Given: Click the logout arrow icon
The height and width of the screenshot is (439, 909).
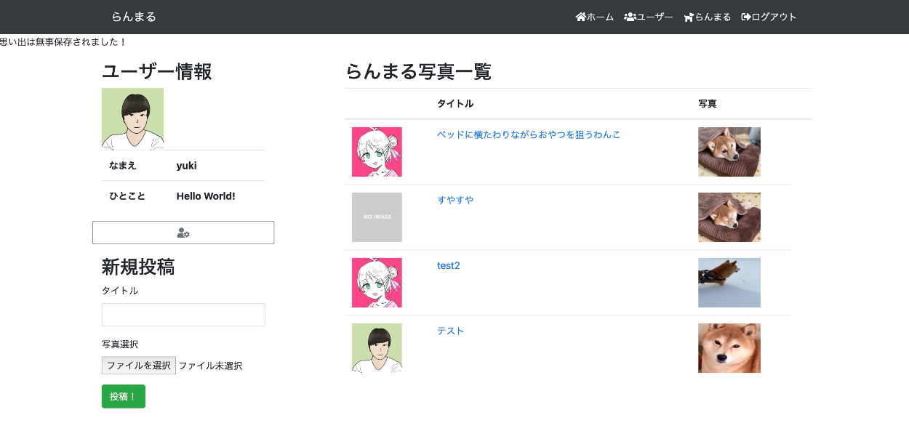Looking at the screenshot, I should point(745,17).
